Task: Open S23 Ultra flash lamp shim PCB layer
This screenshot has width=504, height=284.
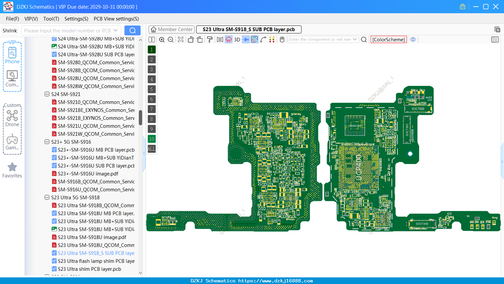Action: [93, 261]
